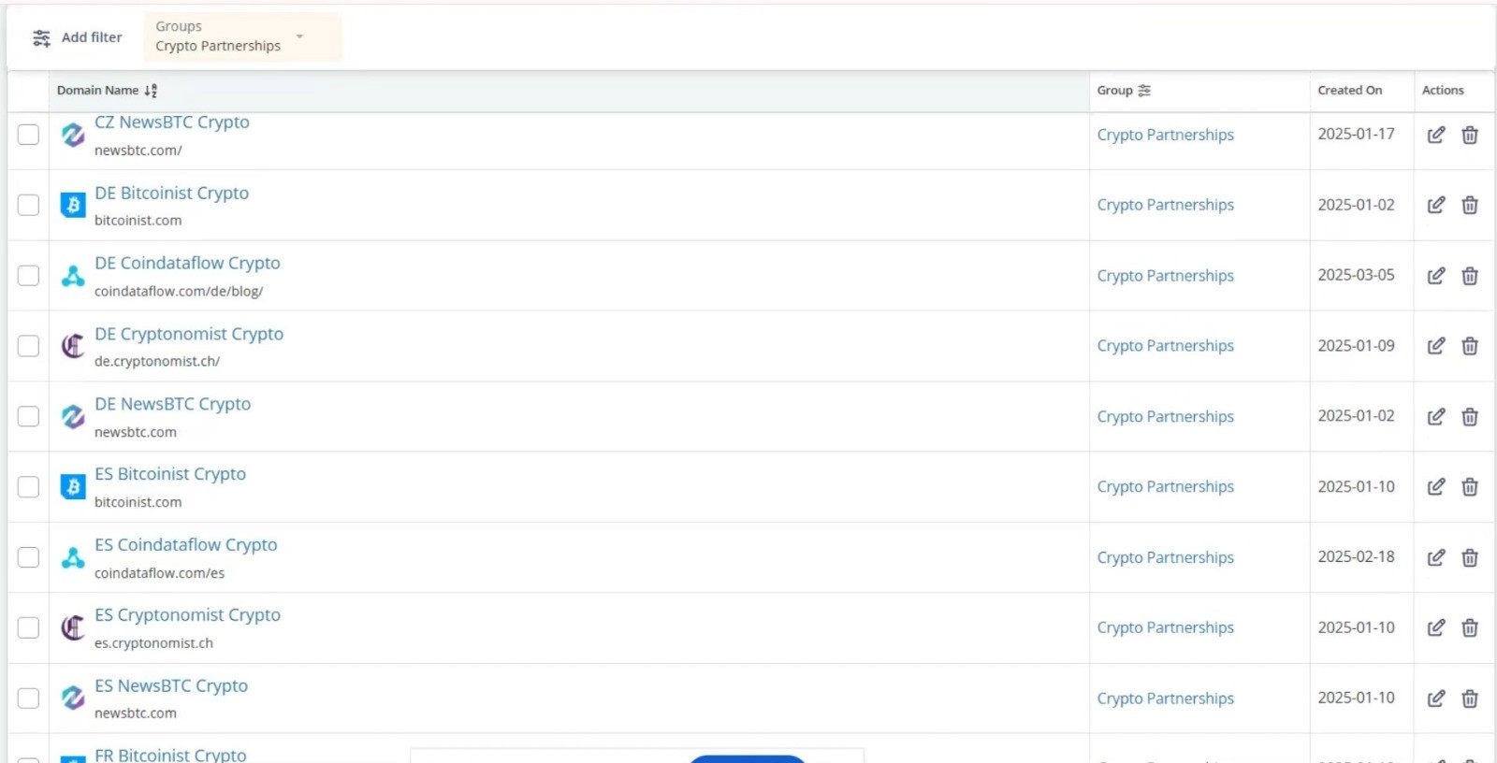The width and height of the screenshot is (1497, 763).
Task: Edit the DE Bitcoinist Crypto entry
Action: (1436, 205)
